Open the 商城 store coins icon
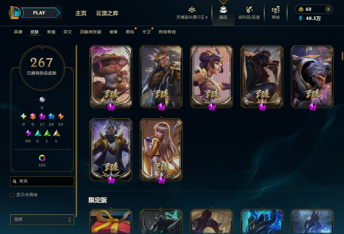This screenshot has height=234, width=344. pos(276,10)
